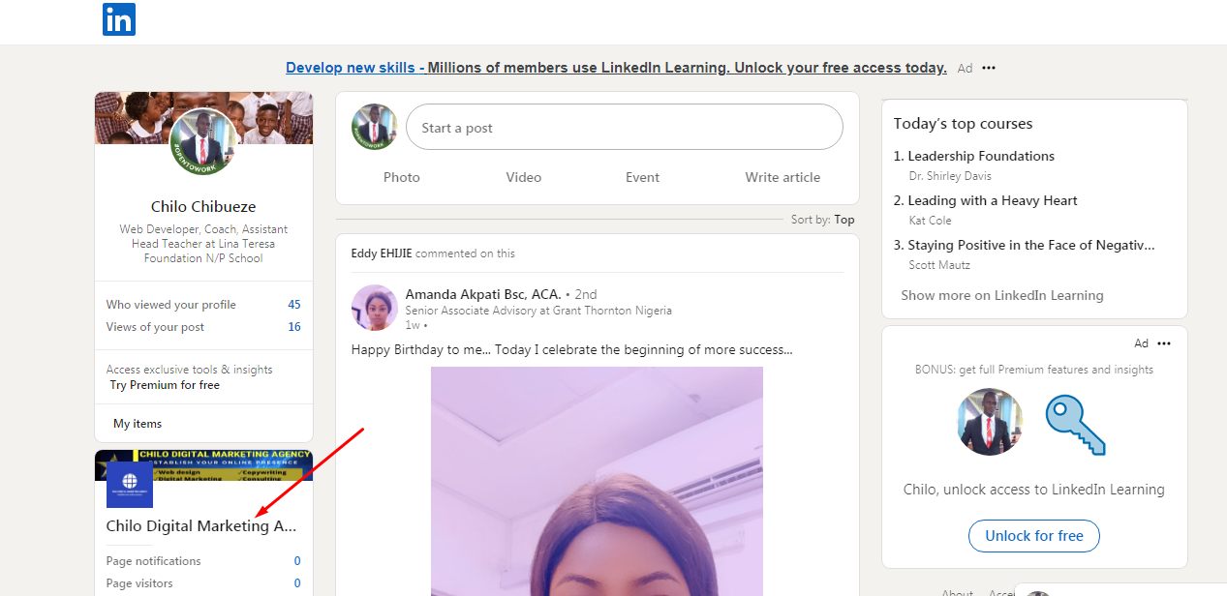The width and height of the screenshot is (1227, 596).
Task: Open the birthday post photo
Action: click(x=597, y=481)
